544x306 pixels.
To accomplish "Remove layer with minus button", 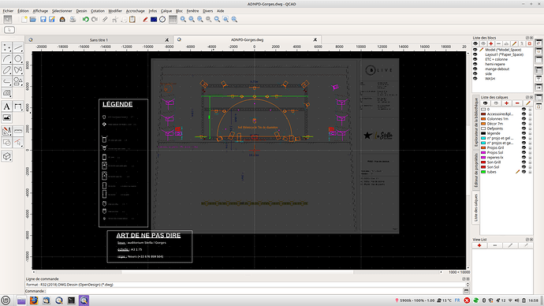I will point(517,103).
